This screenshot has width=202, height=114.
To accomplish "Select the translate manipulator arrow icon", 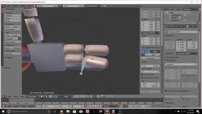I will point(56,97).
